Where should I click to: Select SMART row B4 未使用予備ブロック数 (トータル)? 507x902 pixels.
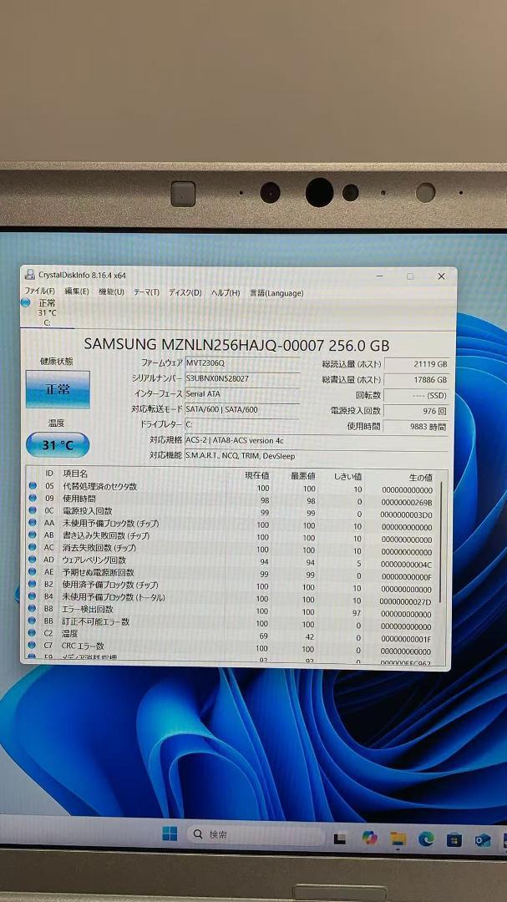click(234, 599)
